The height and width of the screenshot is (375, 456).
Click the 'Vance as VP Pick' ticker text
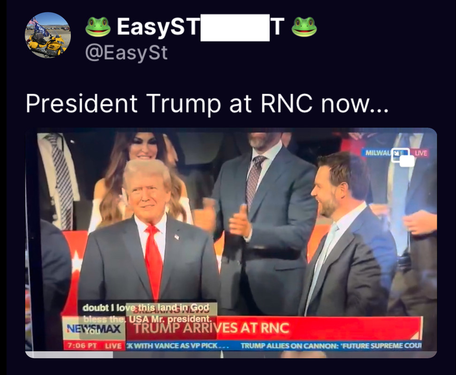tap(177, 345)
